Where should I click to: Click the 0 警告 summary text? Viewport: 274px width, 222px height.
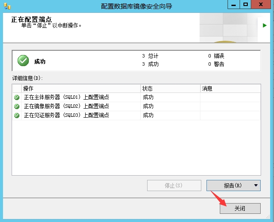tap(216, 64)
